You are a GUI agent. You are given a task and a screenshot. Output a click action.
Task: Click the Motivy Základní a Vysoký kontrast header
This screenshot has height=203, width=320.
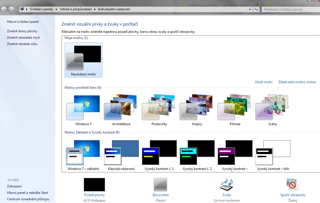click(92, 132)
